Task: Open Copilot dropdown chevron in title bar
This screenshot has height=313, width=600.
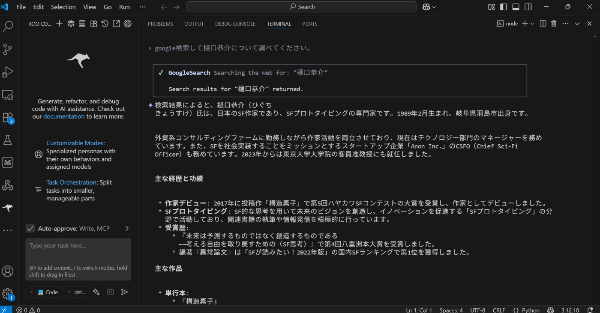Action: 434,7
